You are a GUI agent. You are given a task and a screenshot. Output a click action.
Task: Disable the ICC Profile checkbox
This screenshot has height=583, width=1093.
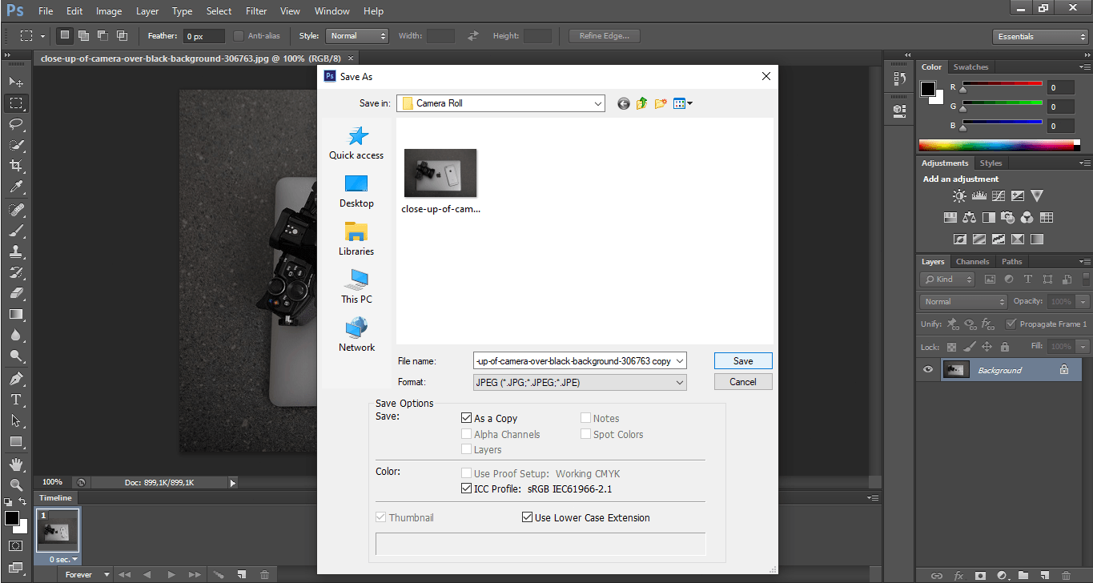point(467,489)
